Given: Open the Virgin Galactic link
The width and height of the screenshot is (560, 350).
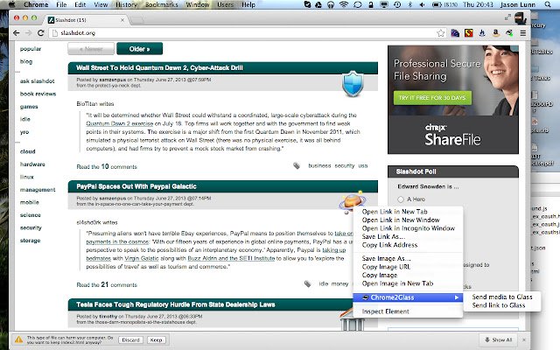Looking at the screenshot, I should point(142,258).
